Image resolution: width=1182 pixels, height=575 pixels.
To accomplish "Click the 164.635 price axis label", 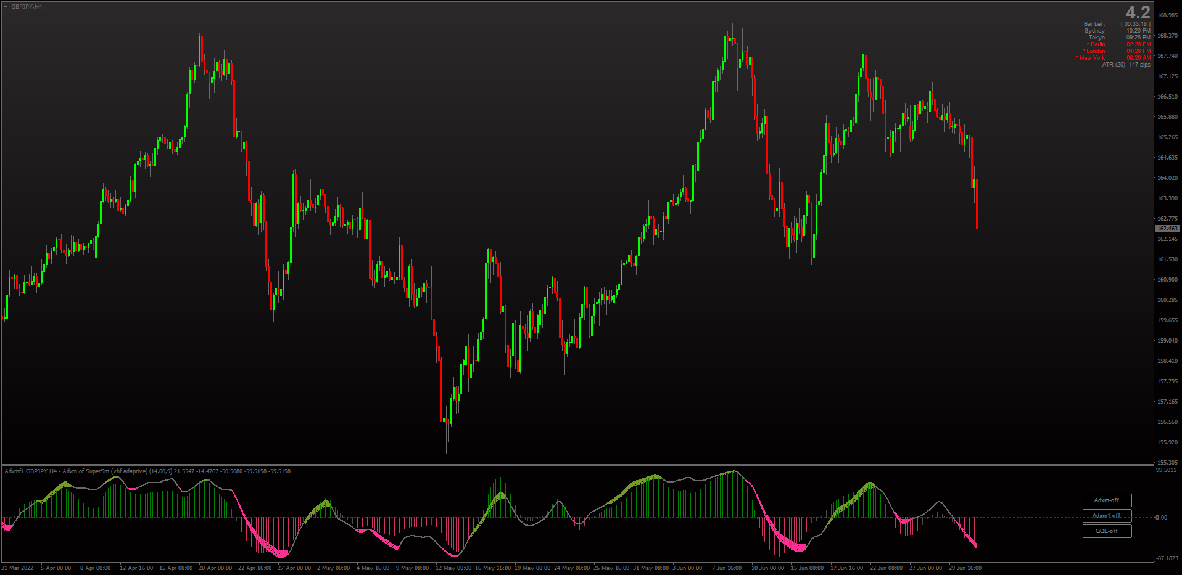I will click(1167, 158).
